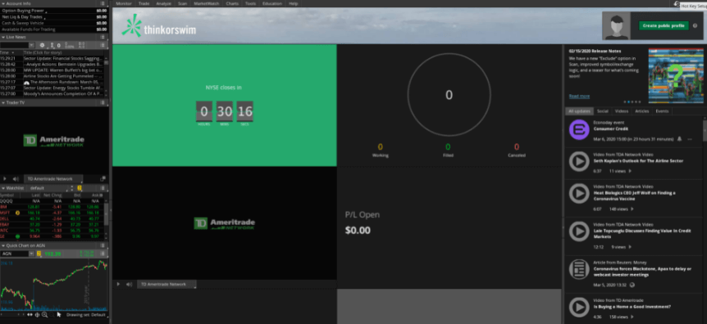The image size is (707, 324).
Task: Open the Reuters Coronavirus Blackstone article icon
Action: [x=579, y=269]
